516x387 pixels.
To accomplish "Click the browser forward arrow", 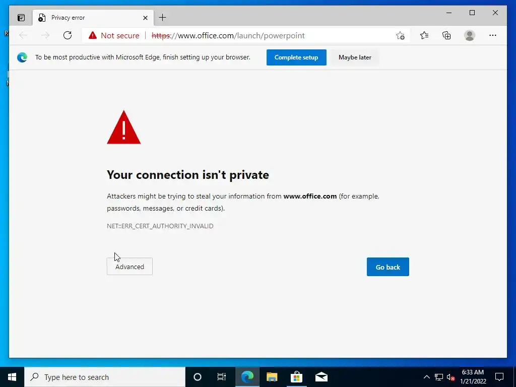I will (x=45, y=35).
